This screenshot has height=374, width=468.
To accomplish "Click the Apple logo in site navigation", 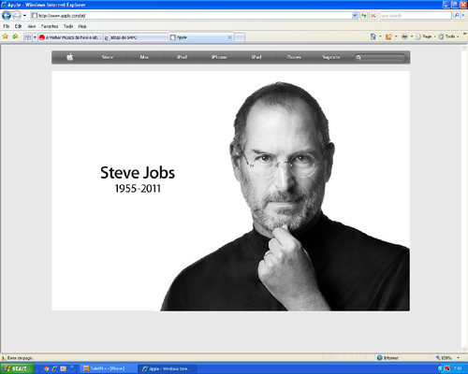I will click(70, 57).
